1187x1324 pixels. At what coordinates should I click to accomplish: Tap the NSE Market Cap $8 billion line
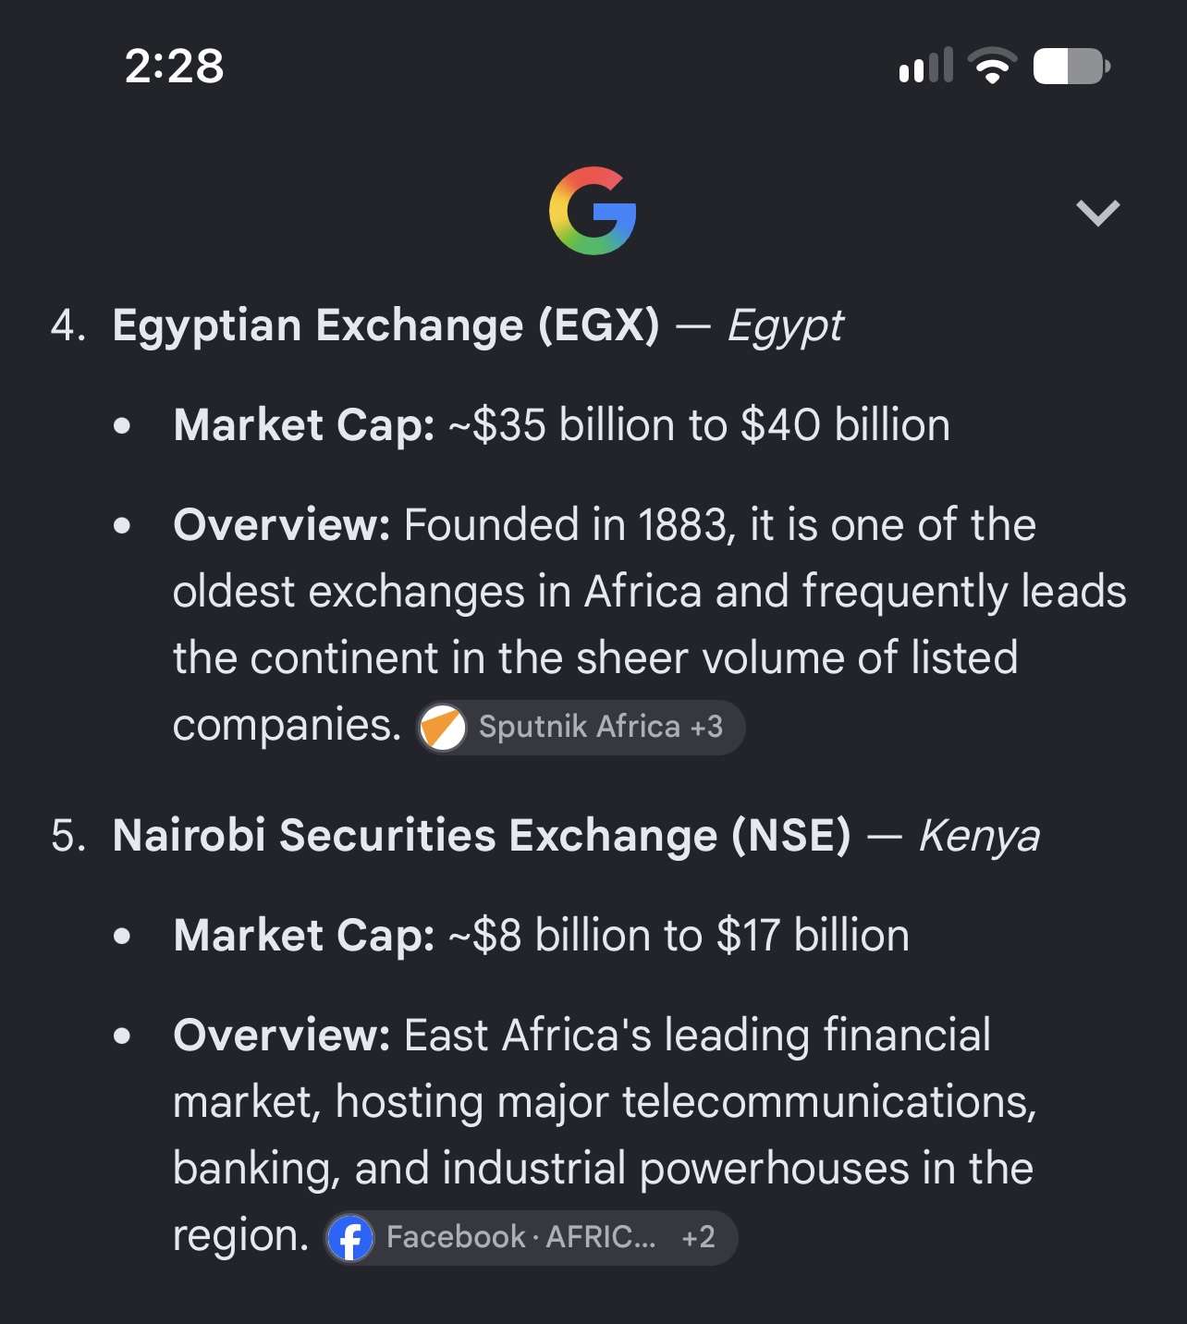[542, 936]
